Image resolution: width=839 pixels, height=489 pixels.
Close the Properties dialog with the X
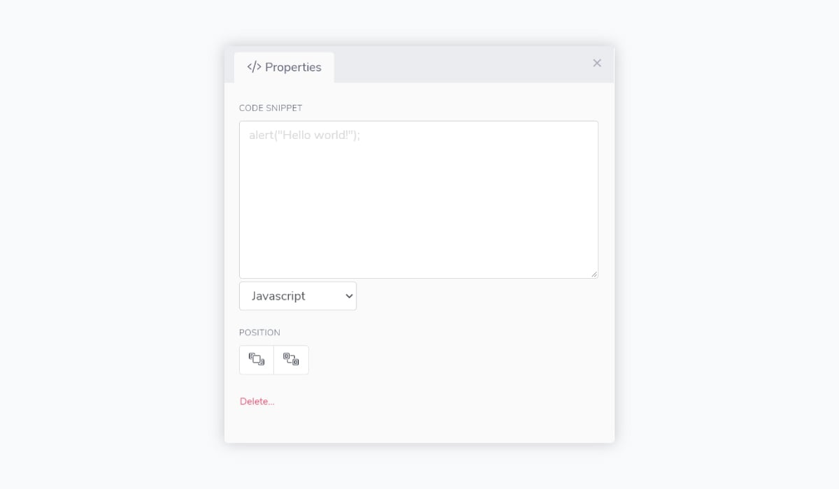coord(597,63)
